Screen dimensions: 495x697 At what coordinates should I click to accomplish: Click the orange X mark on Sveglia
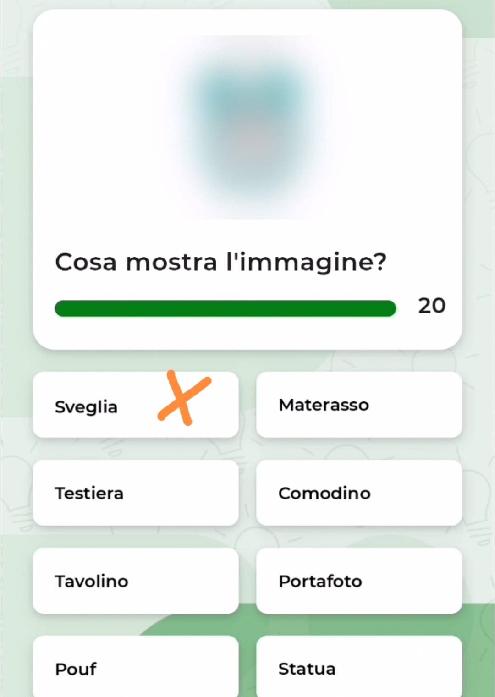183,398
